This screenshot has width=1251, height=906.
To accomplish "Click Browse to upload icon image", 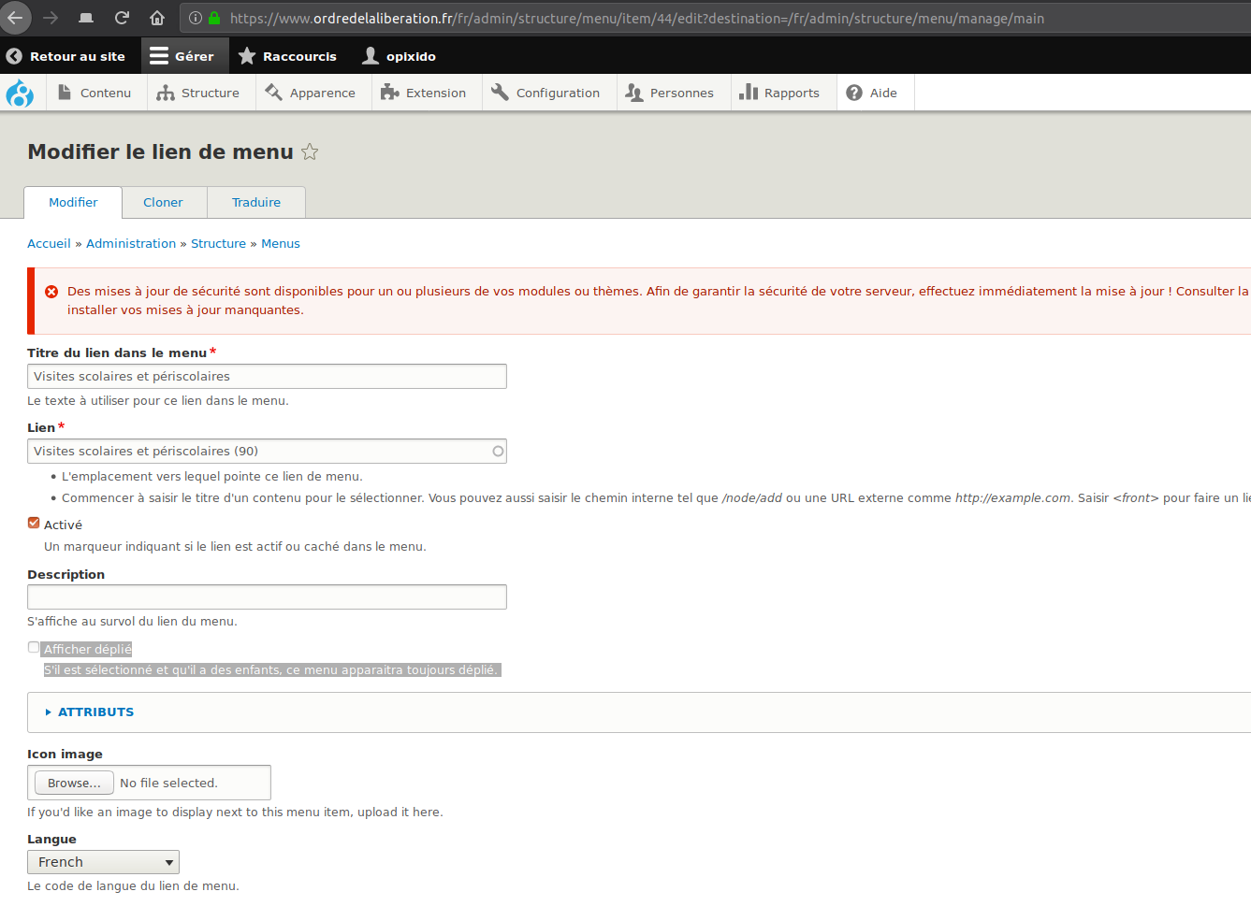I will (74, 783).
